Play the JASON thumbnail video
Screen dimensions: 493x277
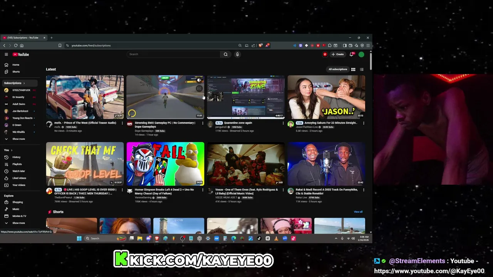click(326, 97)
